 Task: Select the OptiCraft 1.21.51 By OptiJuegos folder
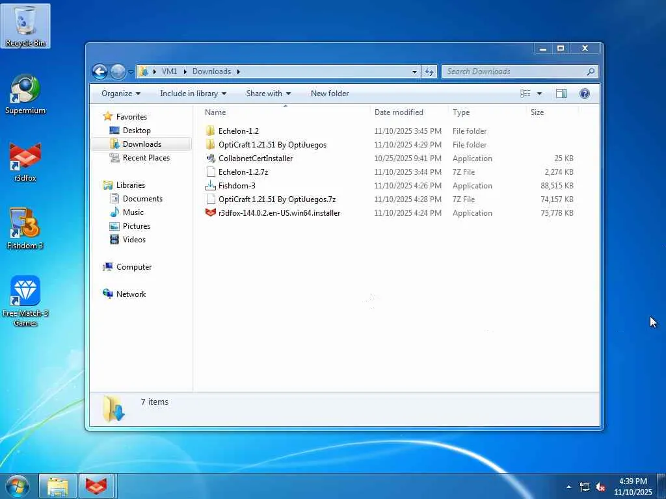coord(273,145)
